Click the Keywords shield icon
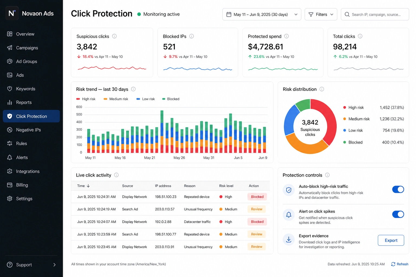Viewport: 416px width, 277px height. coord(10,89)
